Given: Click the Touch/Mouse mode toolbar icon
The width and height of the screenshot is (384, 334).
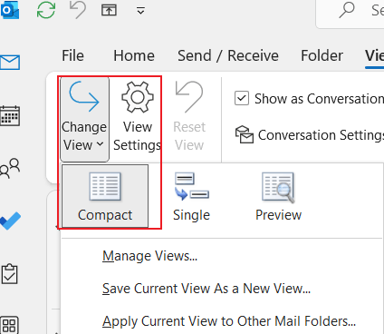Looking at the screenshot, I should pos(109,11).
